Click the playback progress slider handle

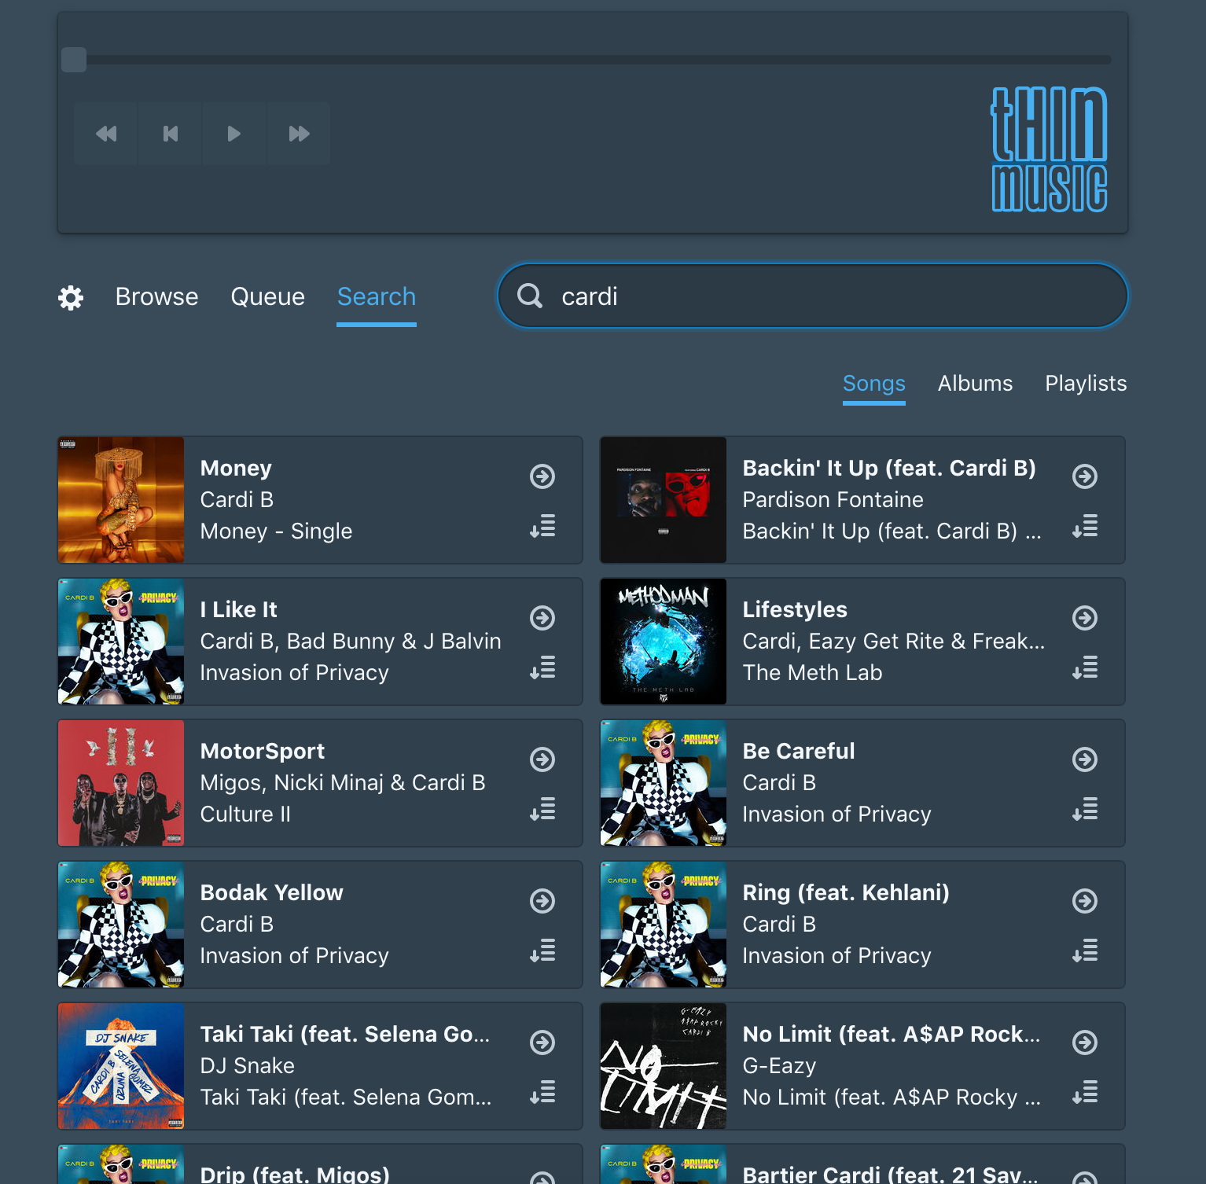point(74,60)
